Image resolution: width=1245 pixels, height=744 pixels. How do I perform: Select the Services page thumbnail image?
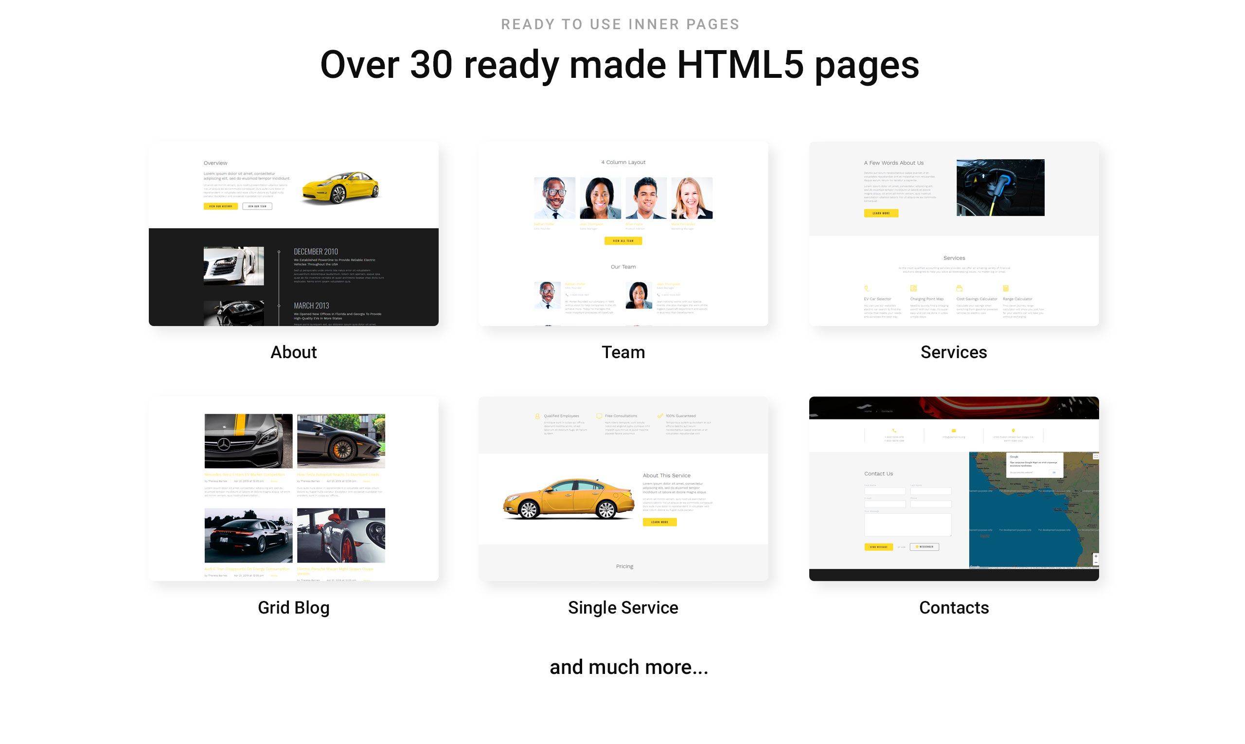coord(953,234)
